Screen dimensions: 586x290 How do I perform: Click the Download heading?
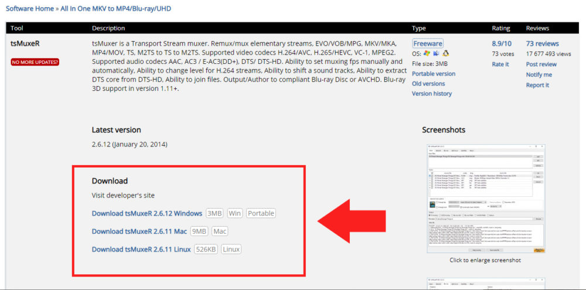[x=110, y=181]
